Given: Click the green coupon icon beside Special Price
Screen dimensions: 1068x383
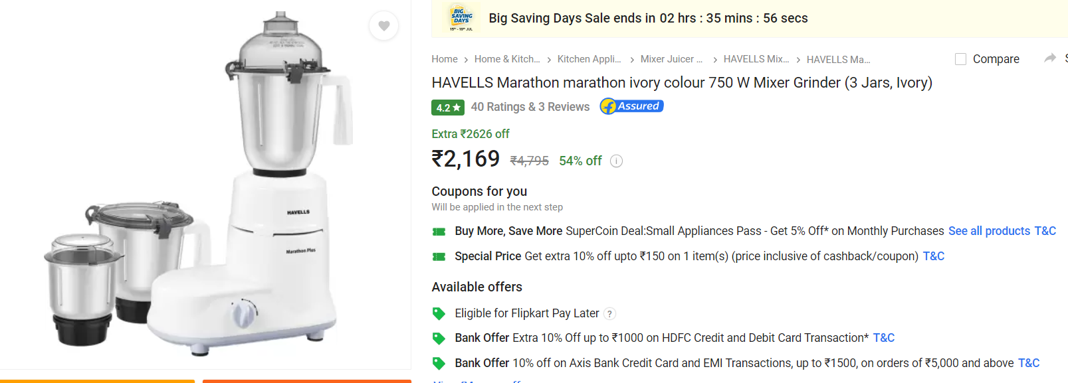Looking at the screenshot, I should pos(439,256).
